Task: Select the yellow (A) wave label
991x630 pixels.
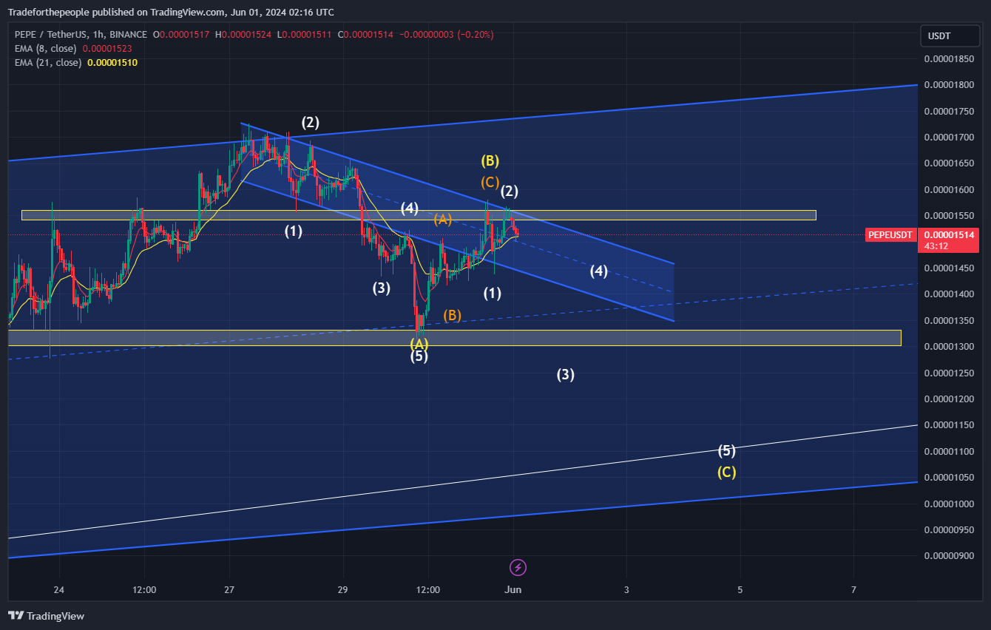Action: [x=419, y=343]
